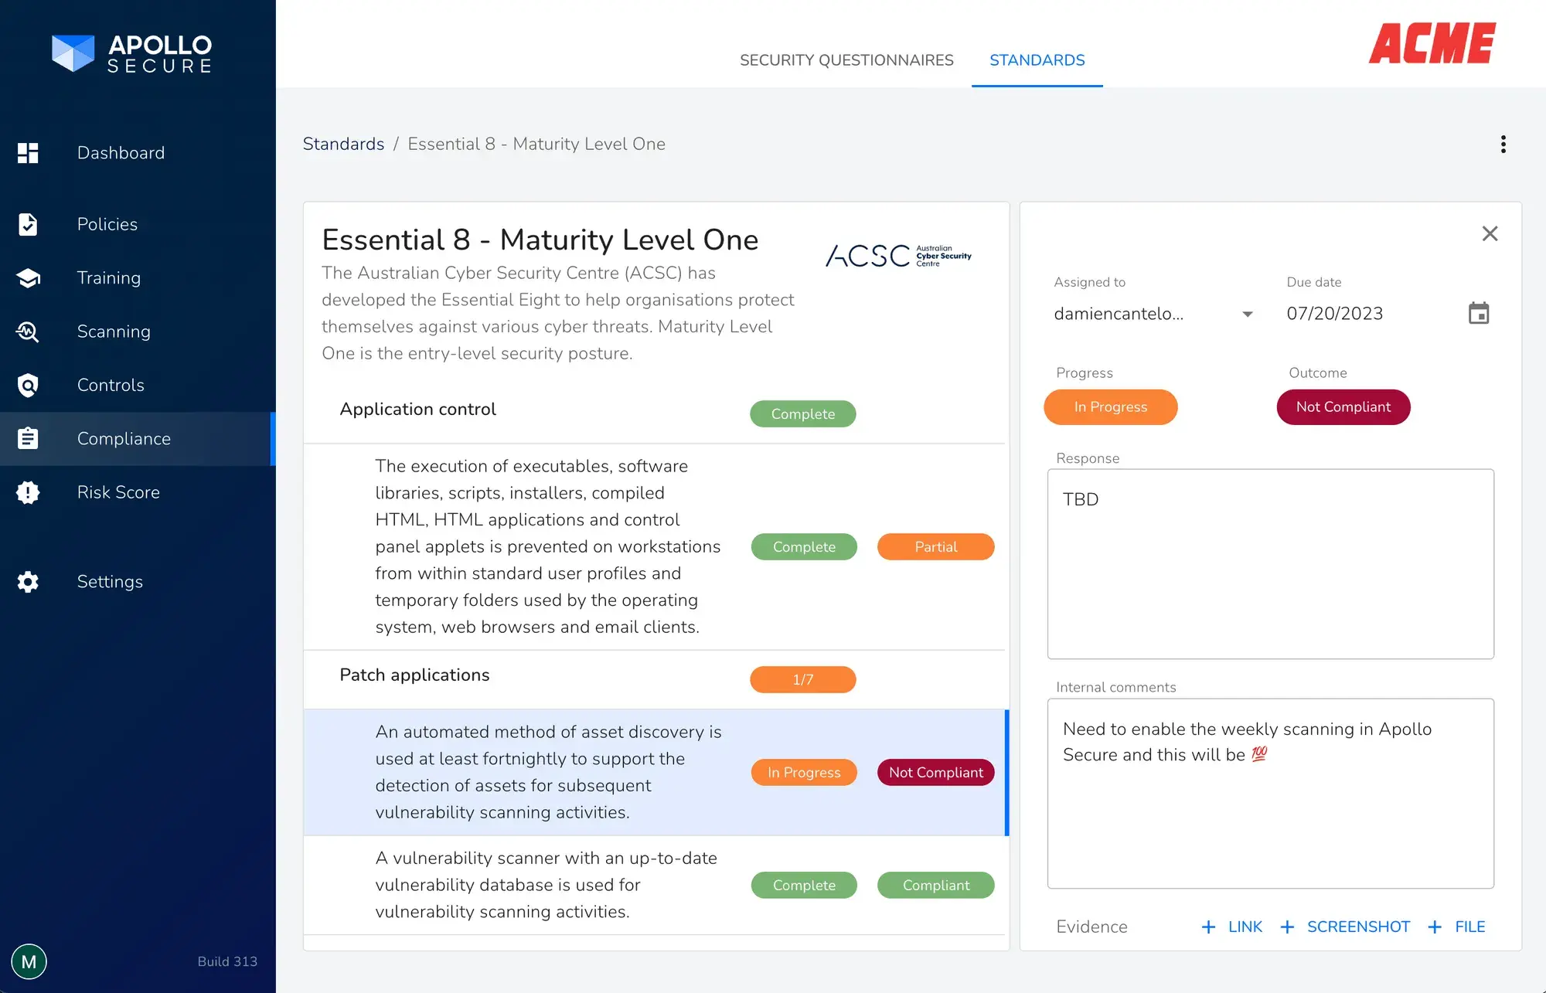The image size is (1546, 993).
Task: Click the Response text field
Action: tap(1270, 564)
